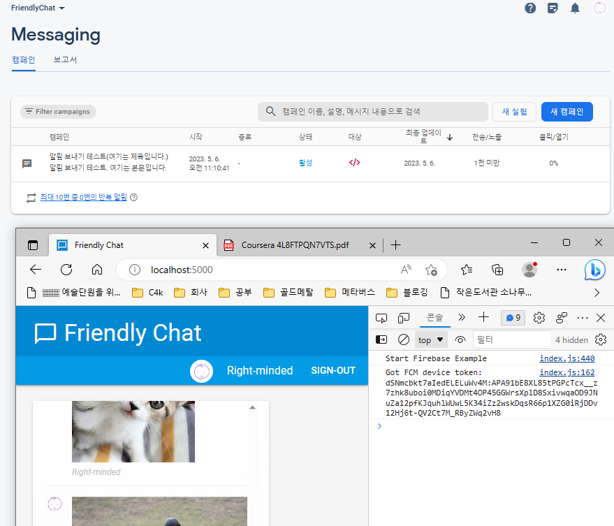Viewport: 614px width, 526px height.
Task: Open the 알림 보내기 테스트 campaign row
Action: point(310,163)
